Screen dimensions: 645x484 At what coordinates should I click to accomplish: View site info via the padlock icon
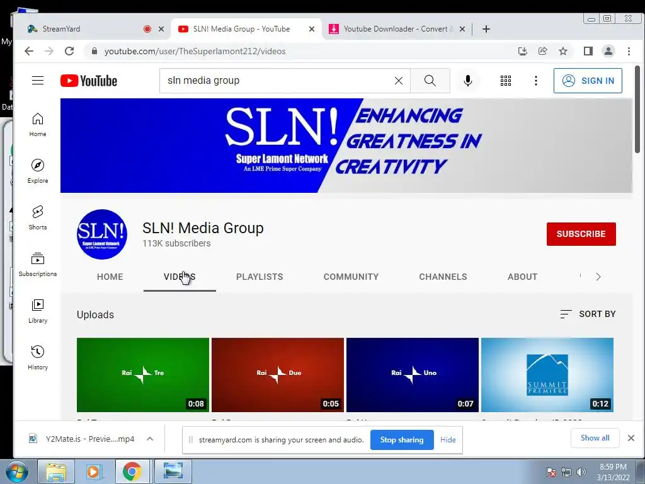[94, 51]
